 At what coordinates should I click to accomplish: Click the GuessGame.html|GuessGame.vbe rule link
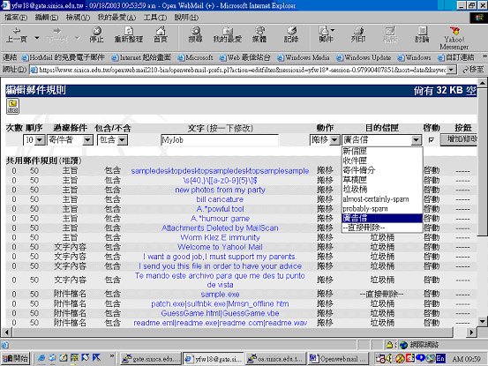220,313
